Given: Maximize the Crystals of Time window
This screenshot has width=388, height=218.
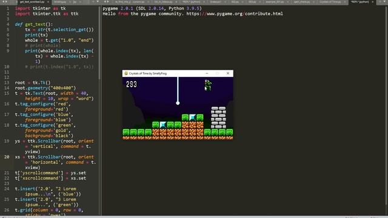Looking at the screenshot, I should point(217,73).
